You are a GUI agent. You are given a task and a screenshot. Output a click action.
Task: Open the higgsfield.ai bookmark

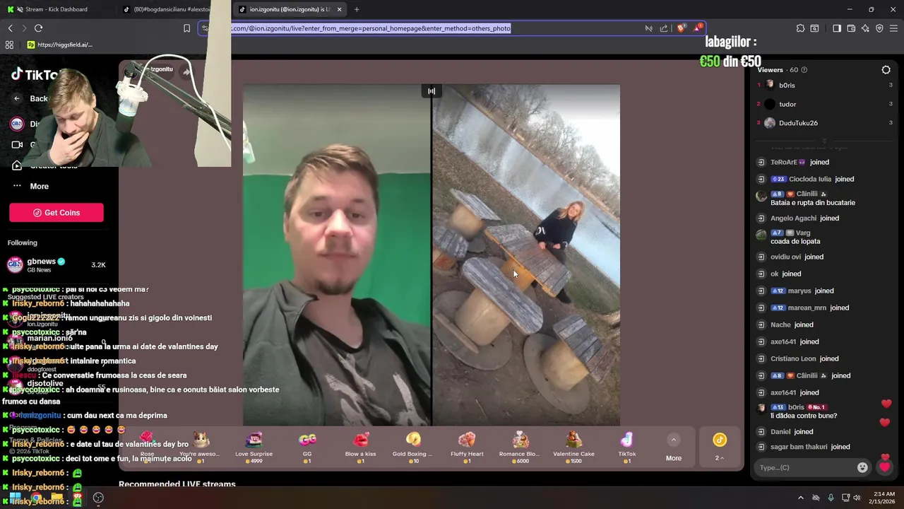tap(60, 45)
